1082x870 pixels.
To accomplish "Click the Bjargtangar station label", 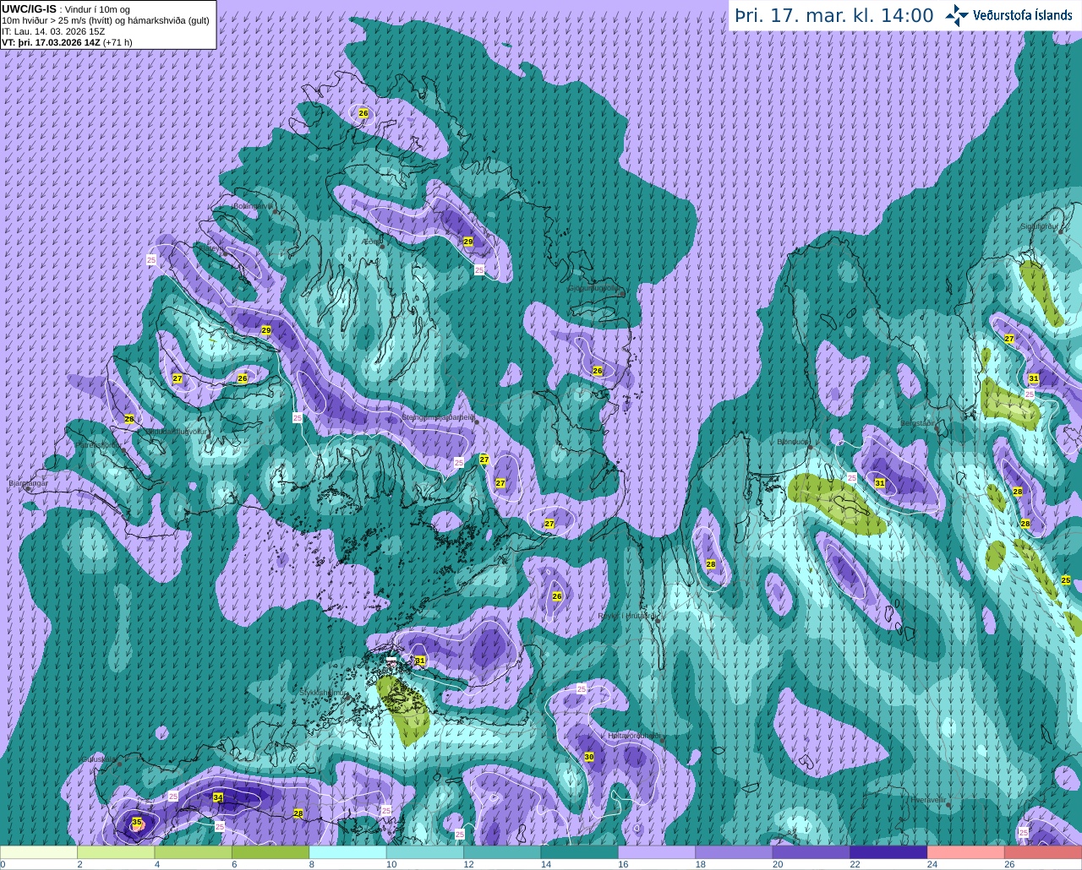I will [x=28, y=483].
